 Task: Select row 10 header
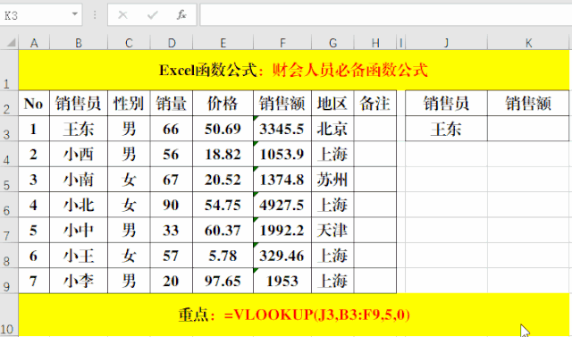(9, 315)
